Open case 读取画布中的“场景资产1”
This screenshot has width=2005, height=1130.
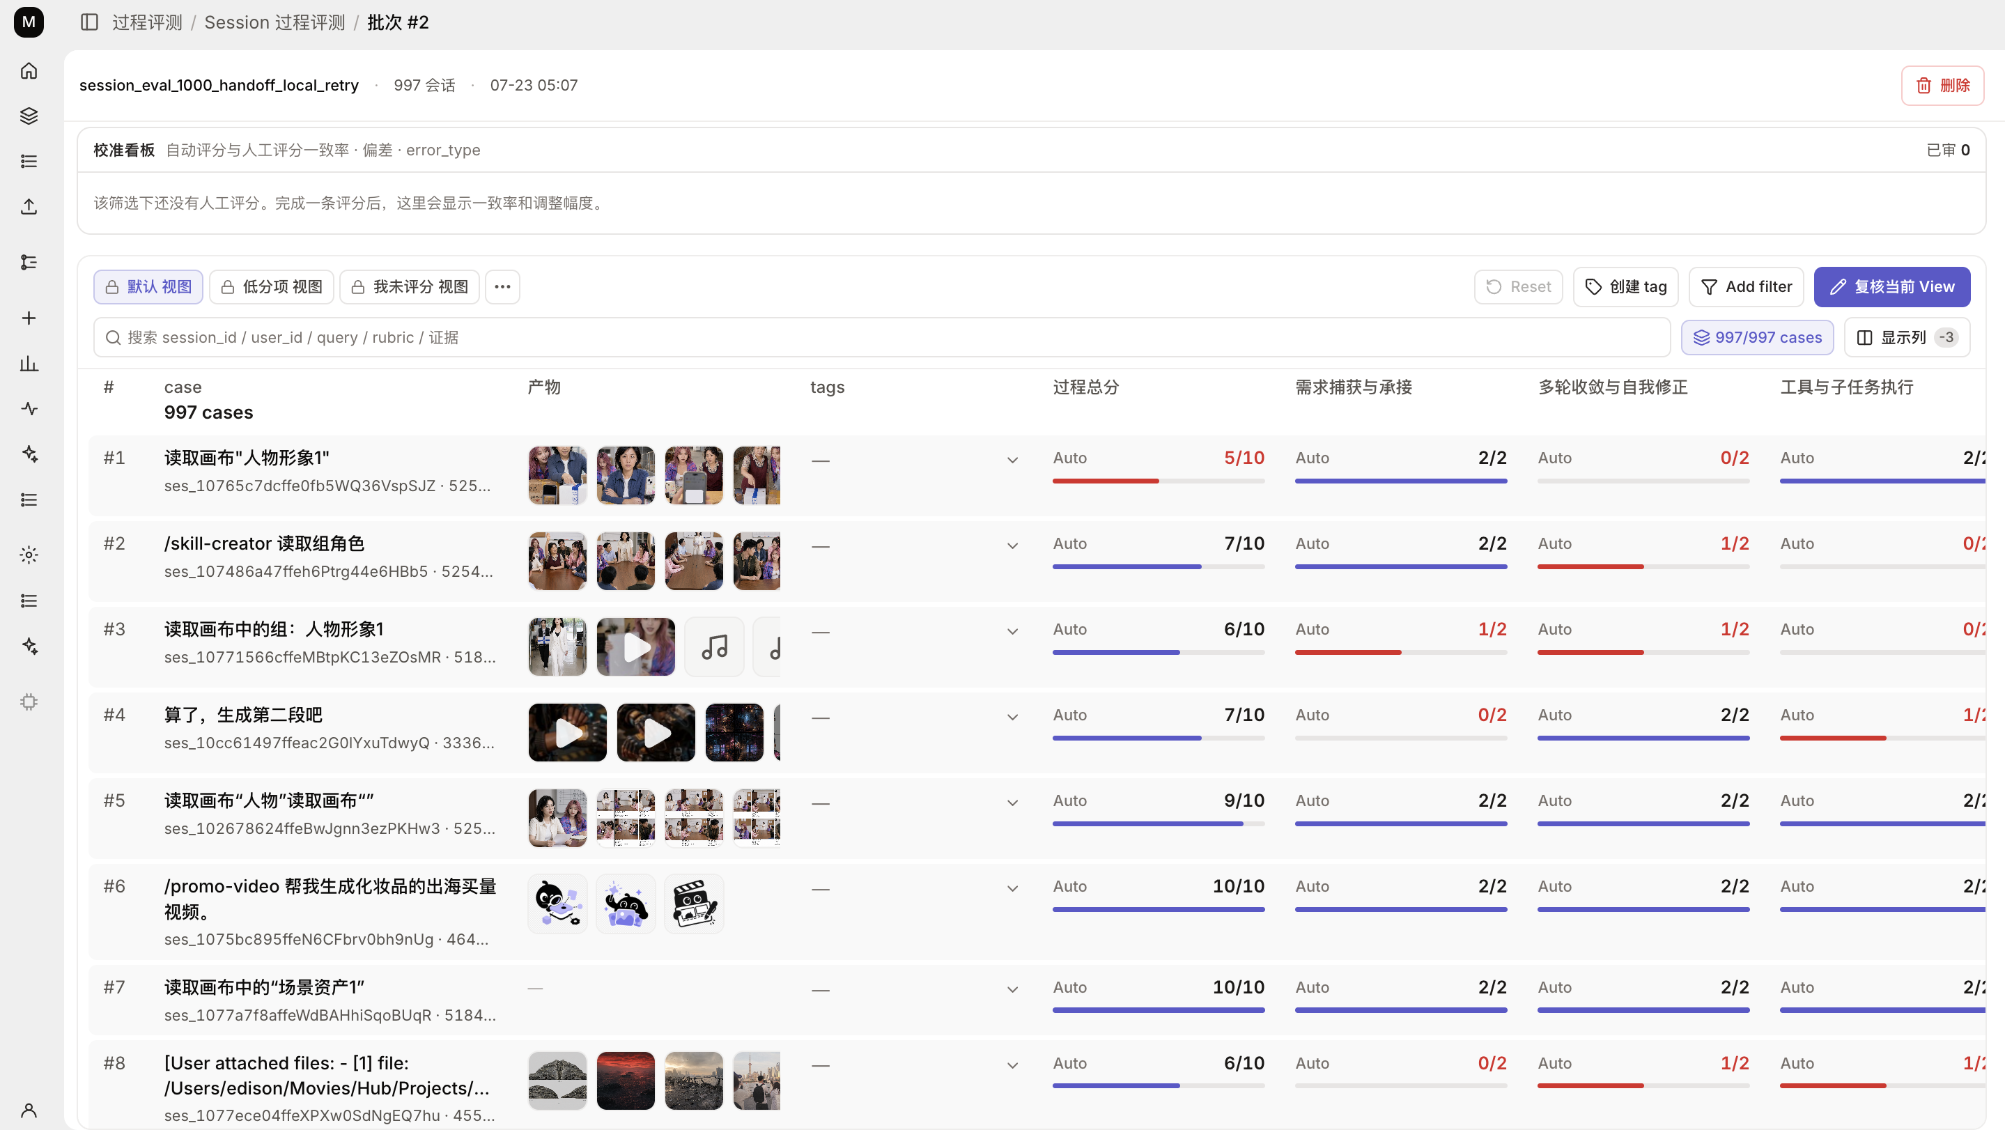[x=264, y=986]
